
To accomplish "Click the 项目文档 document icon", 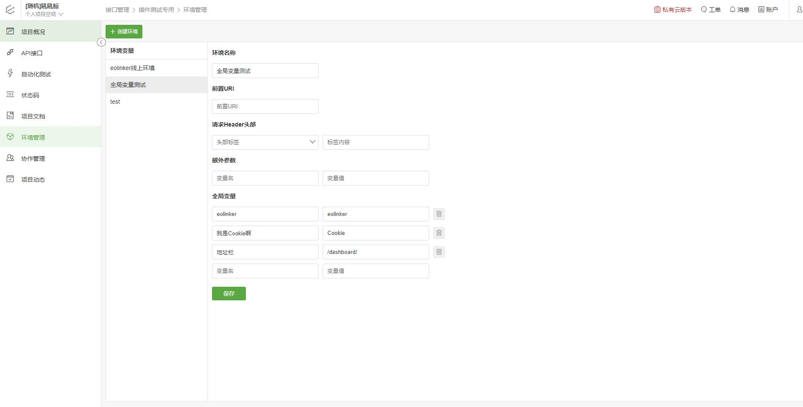I will click(10, 116).
